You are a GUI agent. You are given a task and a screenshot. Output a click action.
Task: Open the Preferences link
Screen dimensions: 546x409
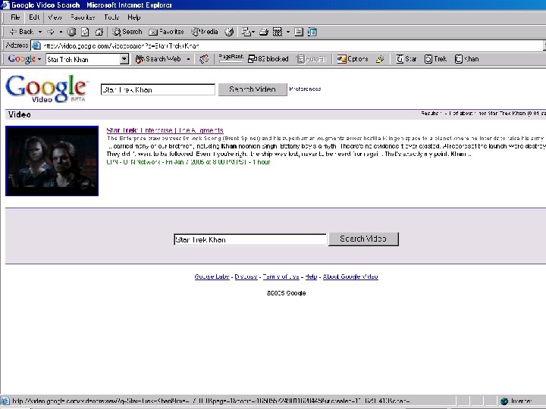point(305,89)
